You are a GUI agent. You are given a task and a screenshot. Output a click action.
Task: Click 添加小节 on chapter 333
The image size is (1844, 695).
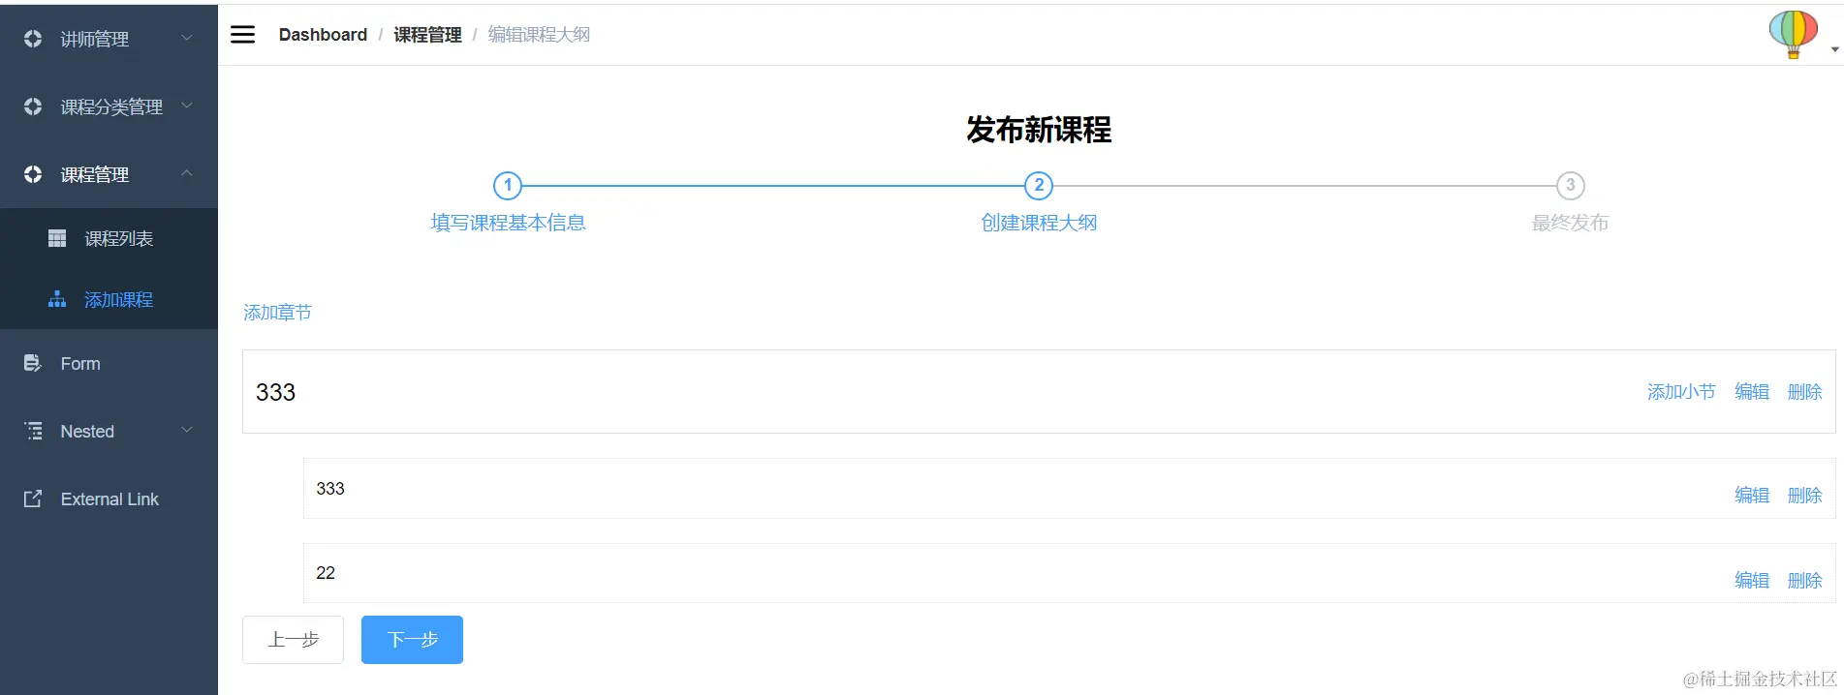click(x=1681, y=392)
